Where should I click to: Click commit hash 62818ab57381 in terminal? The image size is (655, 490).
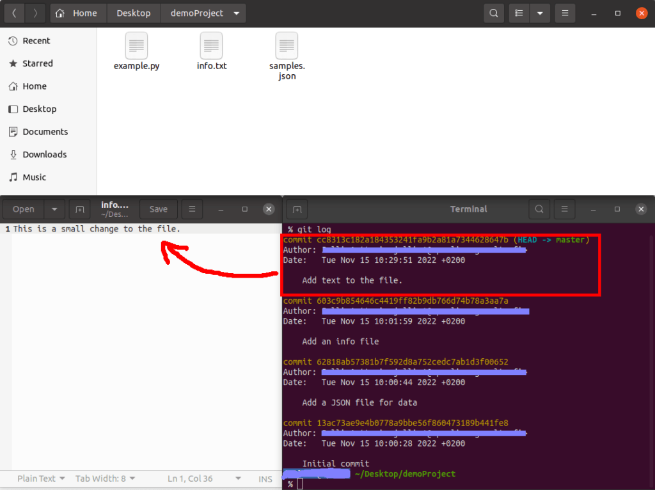click(x=413, y=362)
